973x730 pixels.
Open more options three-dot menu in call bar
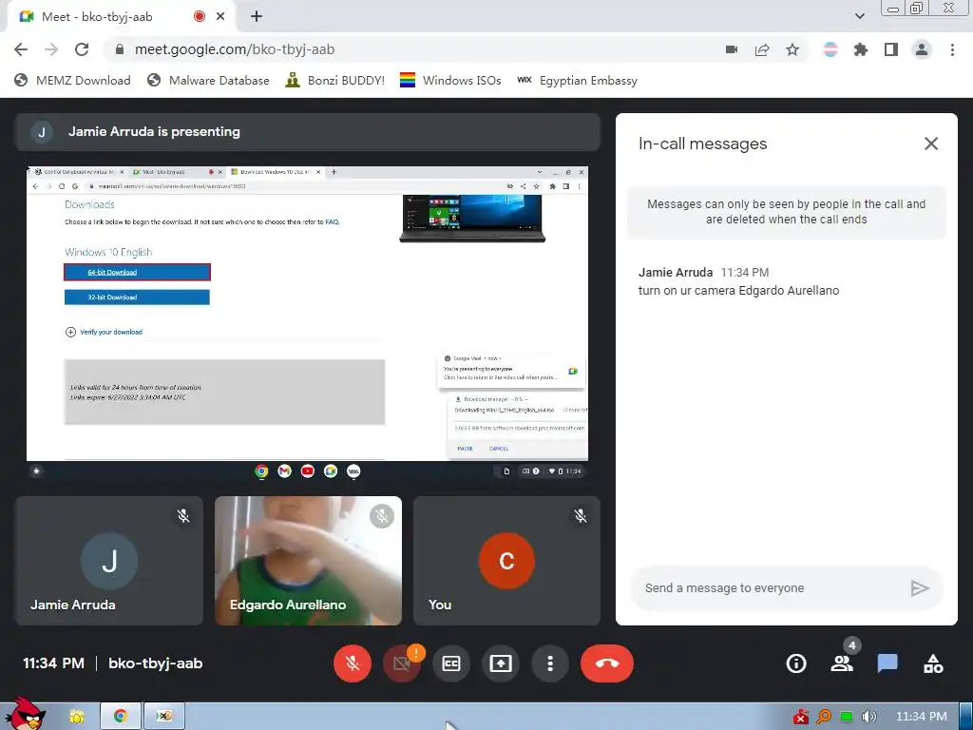click(x=550, y=663)
